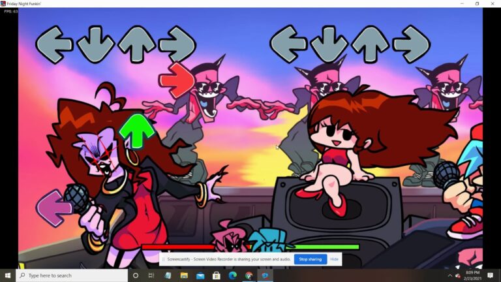Image resolution: width=501 pixels, height=282 pixels.
Task: Open the notepad-like app on taskbar
Action: pyautogui.click(x=168, y=275)
